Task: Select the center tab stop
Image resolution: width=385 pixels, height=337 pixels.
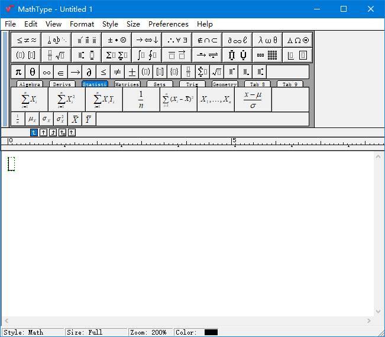Action: click(x=43, y=133)
